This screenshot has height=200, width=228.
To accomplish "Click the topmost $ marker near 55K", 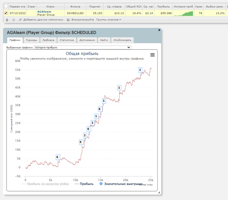I will 140,70.
